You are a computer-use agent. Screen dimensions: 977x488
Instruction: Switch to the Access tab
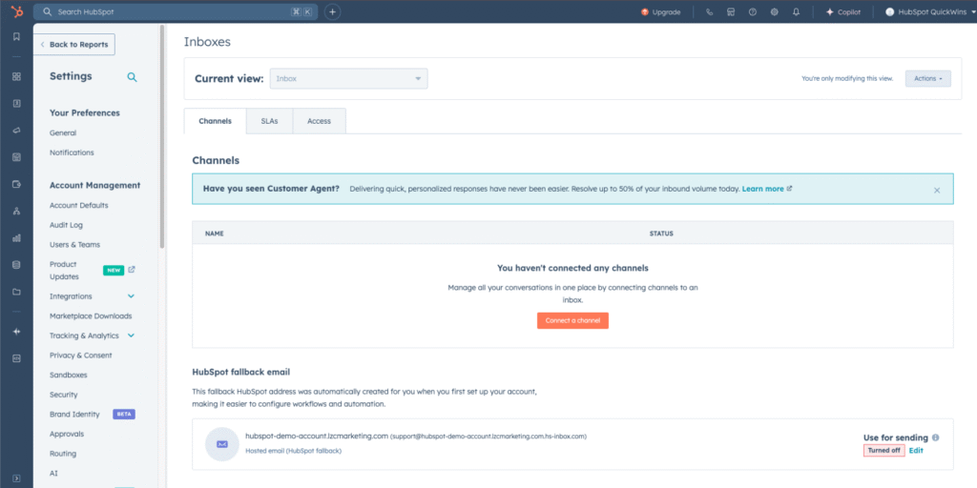[319, 121]
